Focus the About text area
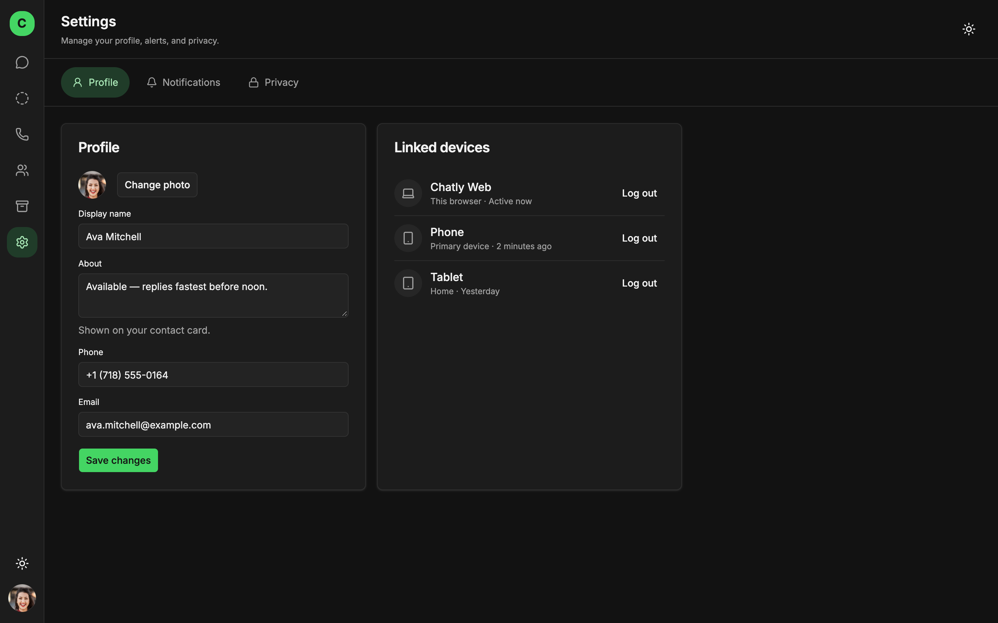Viewport: 998px width, 623px height. coord(213,296)
